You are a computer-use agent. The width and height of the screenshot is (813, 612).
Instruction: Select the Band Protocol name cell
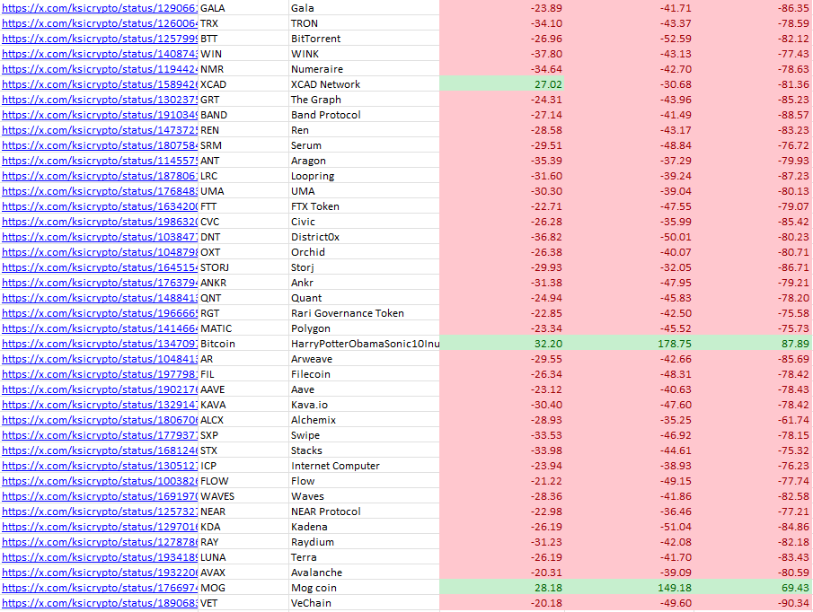coord(364,115)
